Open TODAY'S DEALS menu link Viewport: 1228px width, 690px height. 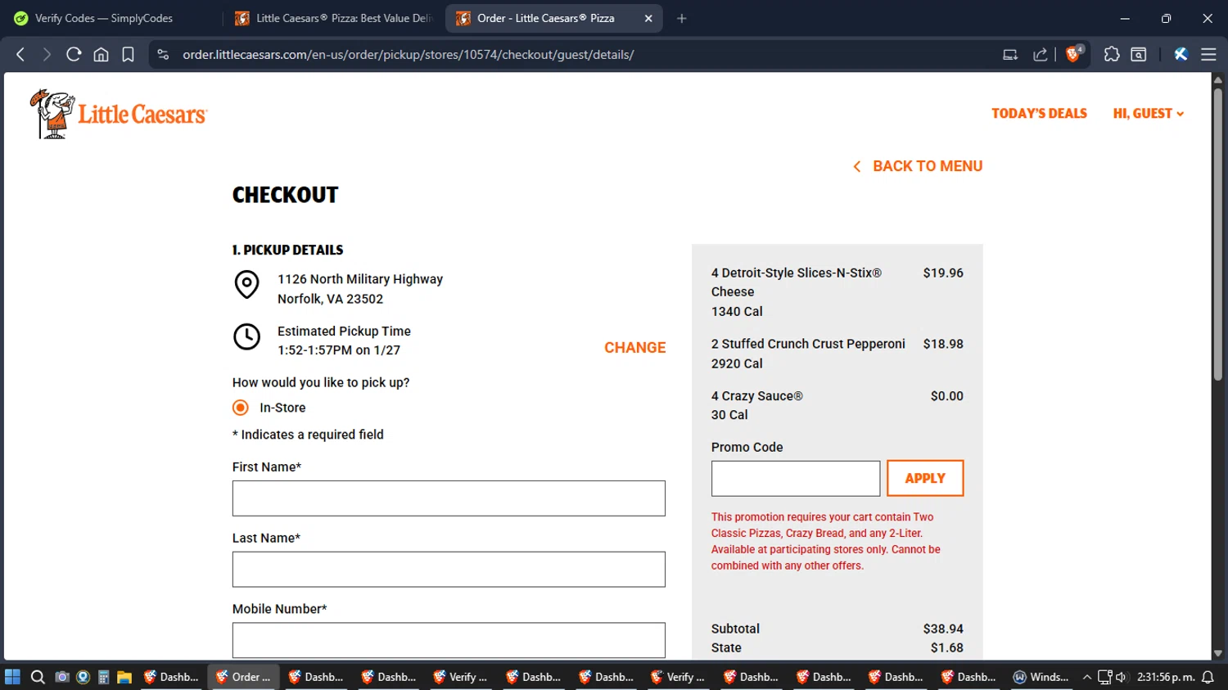tap(1039, 113)
